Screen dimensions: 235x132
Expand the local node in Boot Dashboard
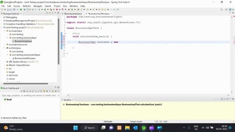pos(2,99)
